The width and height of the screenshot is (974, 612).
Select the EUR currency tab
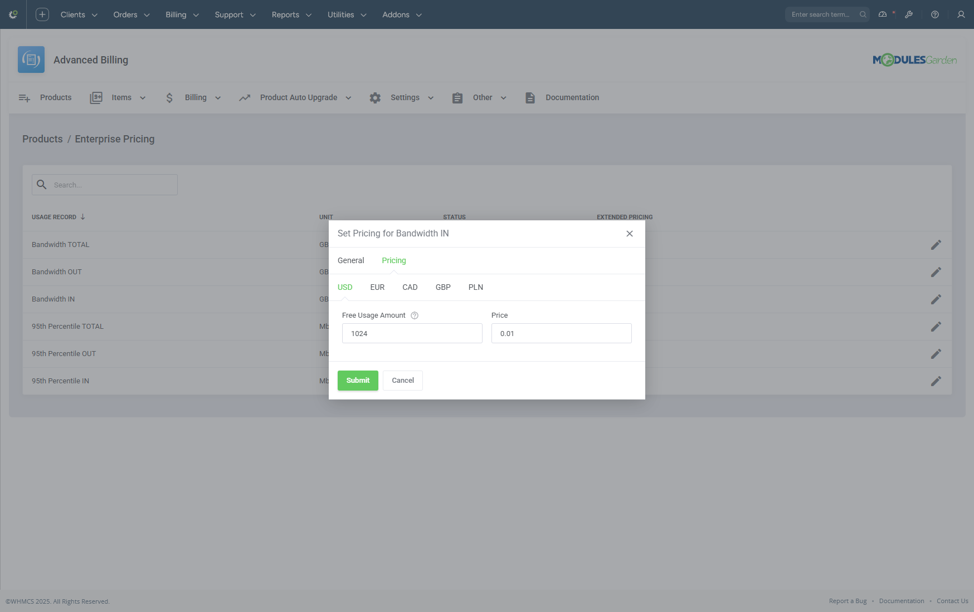tap(377, 287)
